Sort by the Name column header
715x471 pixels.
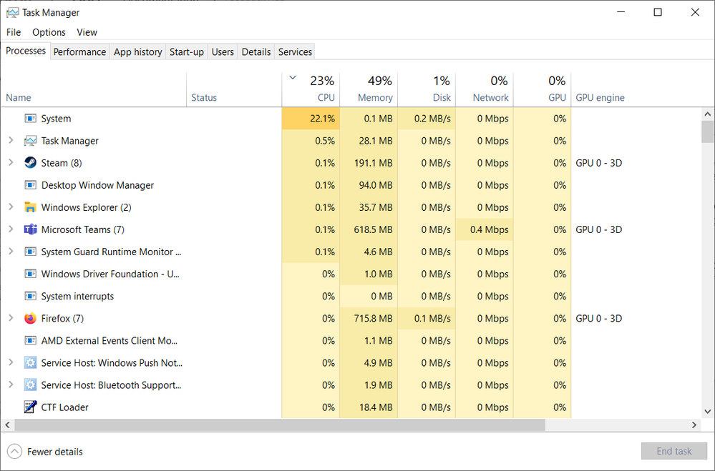point(94,90)
